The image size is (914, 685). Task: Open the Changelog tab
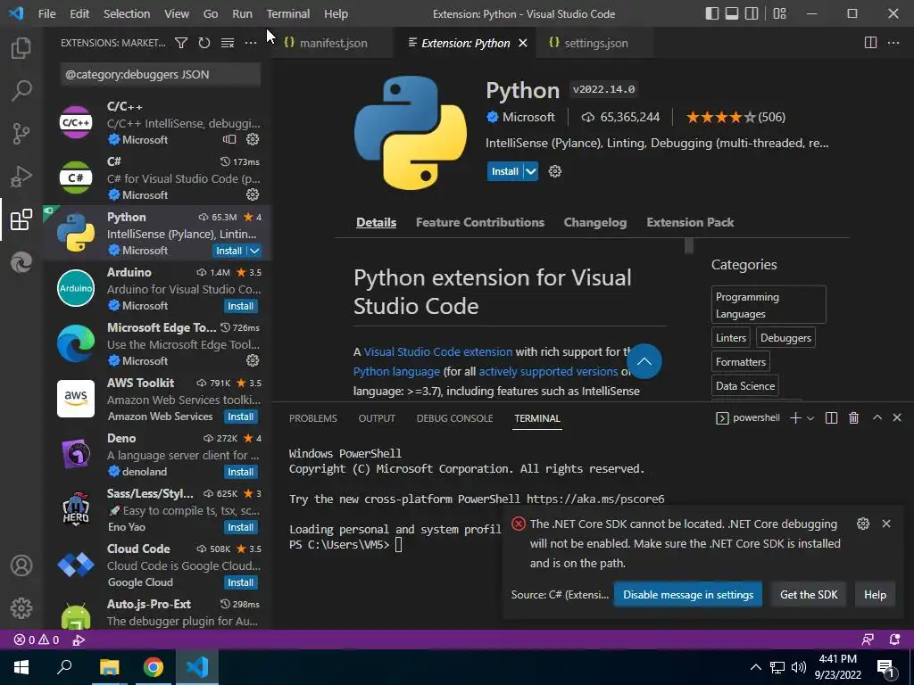pyautogui.click(x=595, y=222)
